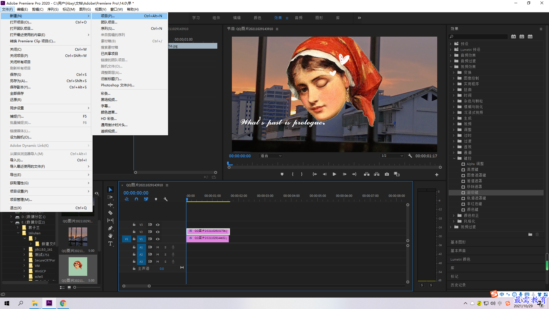Select the Hand tool
Image resolution: width=549 pixels, height=309 pixels.
(x=110, y=236)
